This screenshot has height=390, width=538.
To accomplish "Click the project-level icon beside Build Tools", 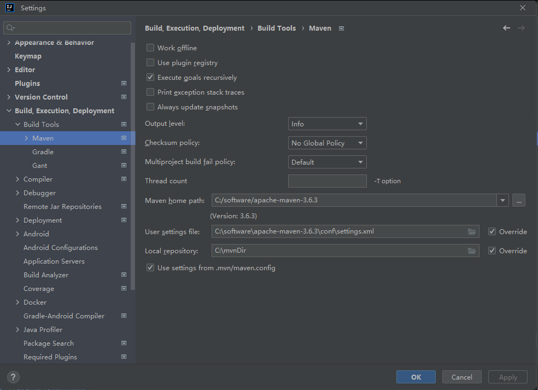I will [x=124, y=124].
